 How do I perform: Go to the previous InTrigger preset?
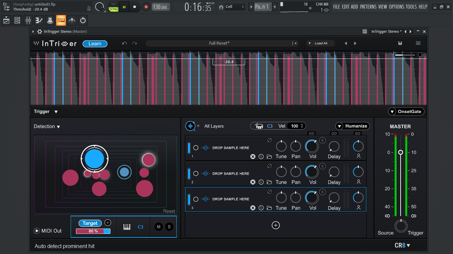click(346, 43)
